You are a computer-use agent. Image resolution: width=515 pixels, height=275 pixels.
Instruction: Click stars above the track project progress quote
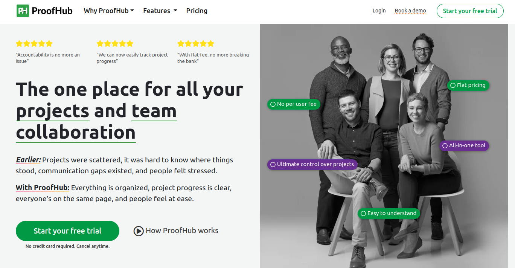click(x=115, y=44)
